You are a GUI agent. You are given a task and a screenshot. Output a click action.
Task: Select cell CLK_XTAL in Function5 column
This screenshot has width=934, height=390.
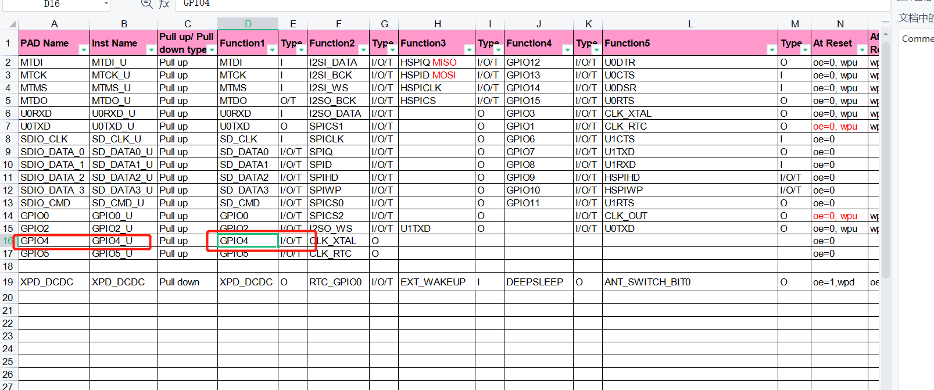(x=690, y=113)
